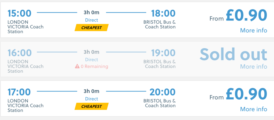Click the CHEAPEST badge on 17:00 journey
This screenshot has height=120, width=274.
[x=92, y=106]
